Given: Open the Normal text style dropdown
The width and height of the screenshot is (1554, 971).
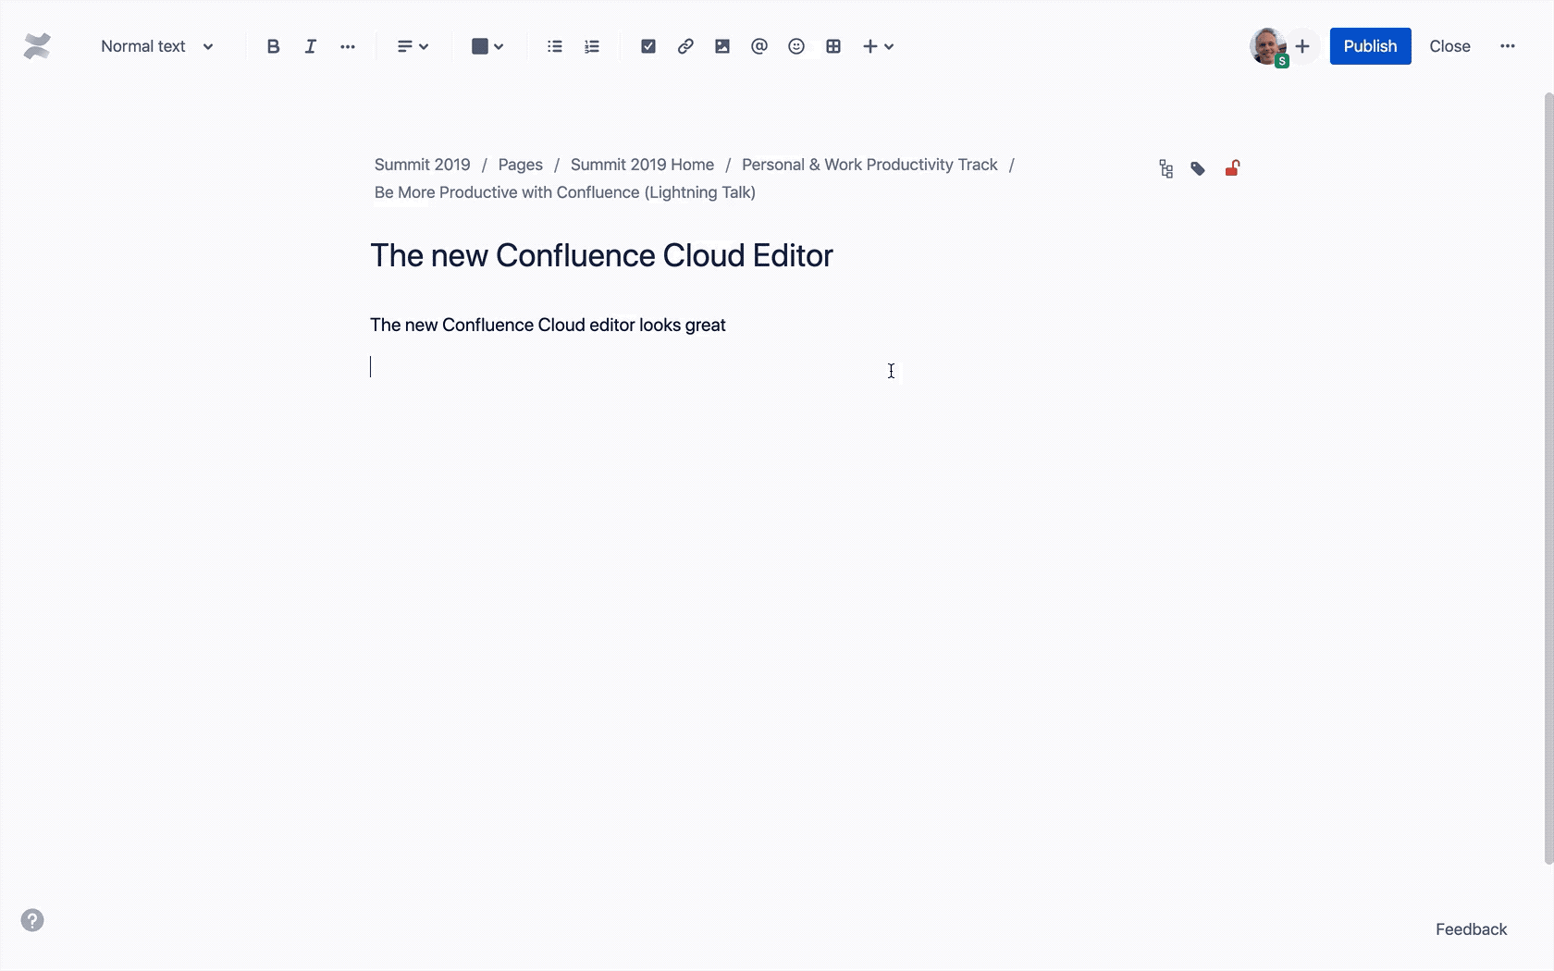Looking at the screenshot, I should tap(157, 46).
